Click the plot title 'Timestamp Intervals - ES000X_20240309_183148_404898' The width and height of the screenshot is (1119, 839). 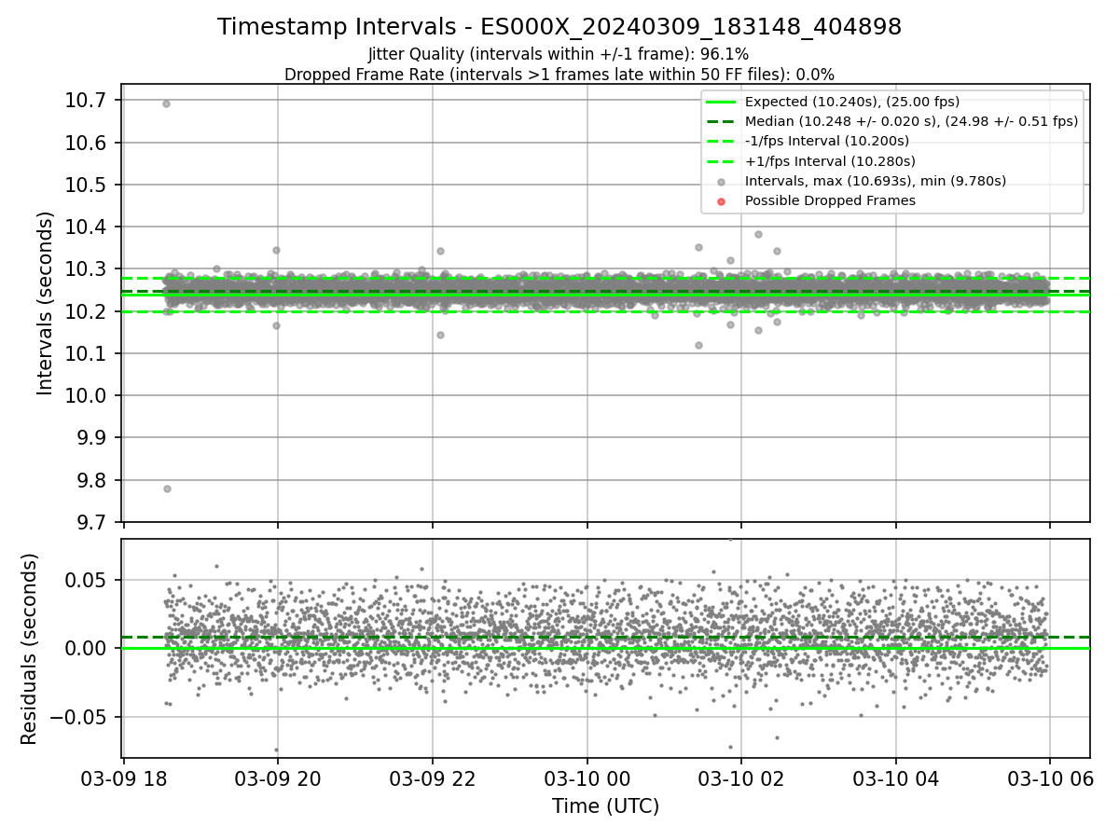tap(559, 27)
